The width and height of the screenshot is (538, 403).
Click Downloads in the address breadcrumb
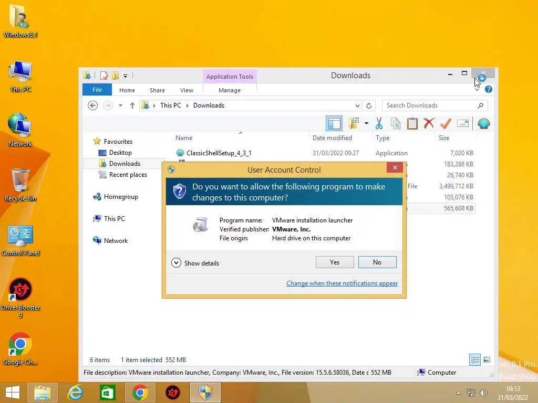(209, 105)
